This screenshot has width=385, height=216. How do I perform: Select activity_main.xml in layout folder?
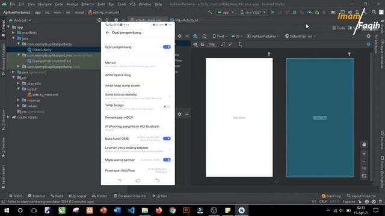pos(43,95)
